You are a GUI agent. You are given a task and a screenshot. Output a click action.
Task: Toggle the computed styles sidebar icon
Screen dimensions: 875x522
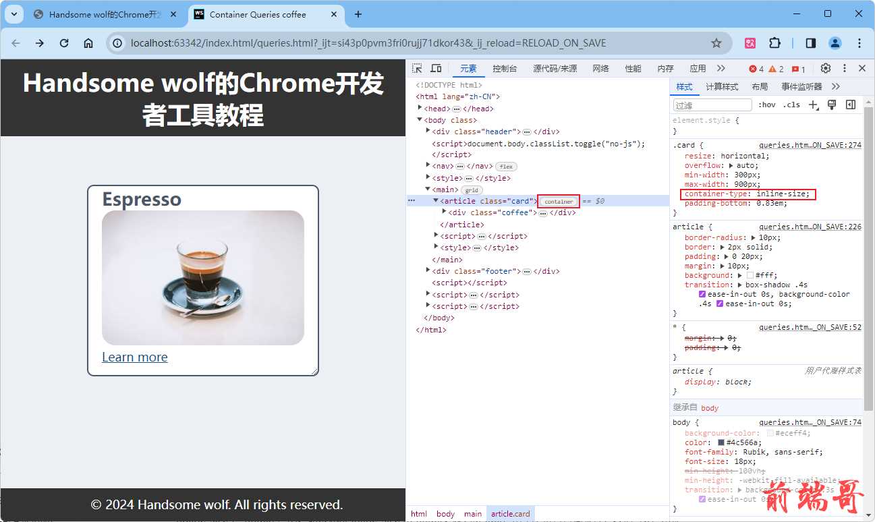(851, 105)
